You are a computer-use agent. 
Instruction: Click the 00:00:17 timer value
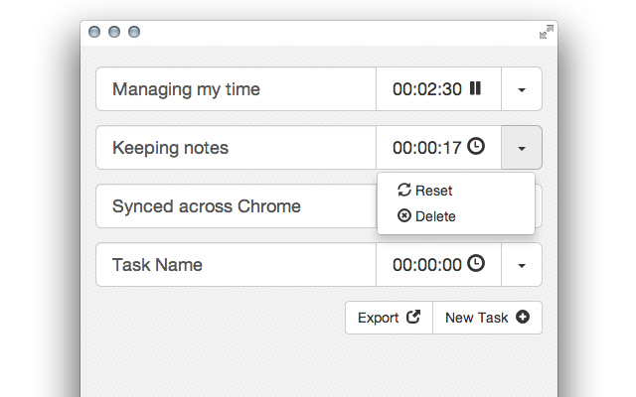pyautogui.click(x=427, y=148)
